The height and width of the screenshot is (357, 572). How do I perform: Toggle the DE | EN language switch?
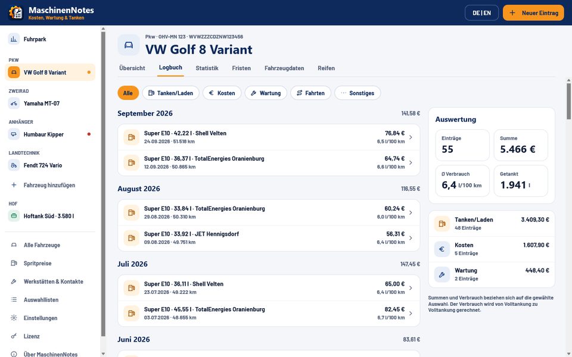[x=481, y=12]
